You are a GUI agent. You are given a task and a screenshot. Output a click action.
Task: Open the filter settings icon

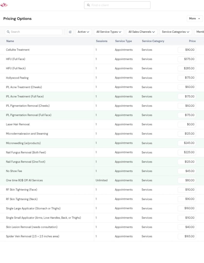pos(70,32)
